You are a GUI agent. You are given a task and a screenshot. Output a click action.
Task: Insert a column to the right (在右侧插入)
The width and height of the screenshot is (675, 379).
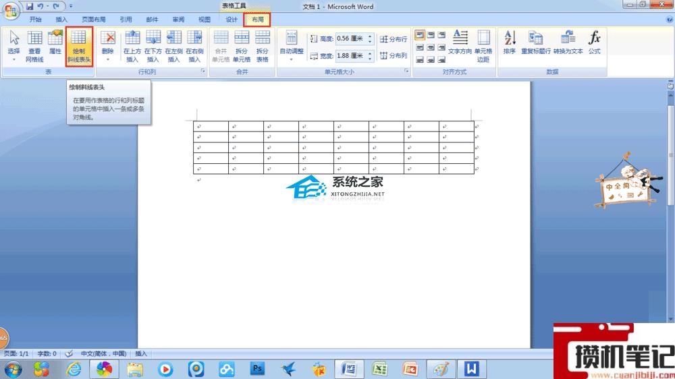click(194, 47)
